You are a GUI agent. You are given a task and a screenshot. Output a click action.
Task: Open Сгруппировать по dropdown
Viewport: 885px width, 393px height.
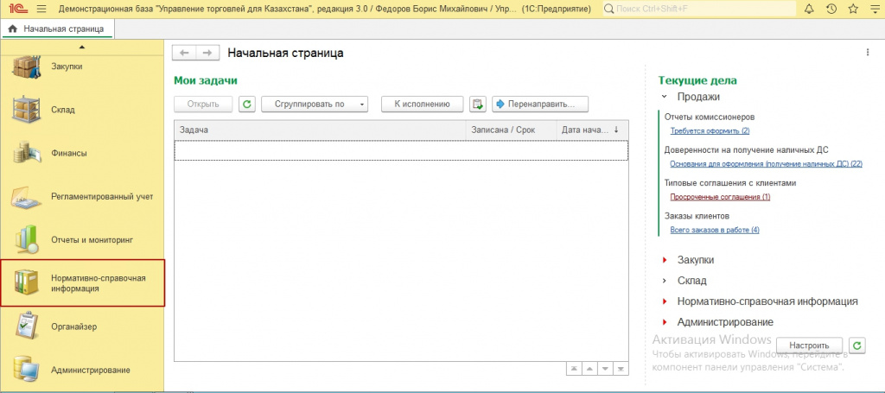[x=315, y=104]
